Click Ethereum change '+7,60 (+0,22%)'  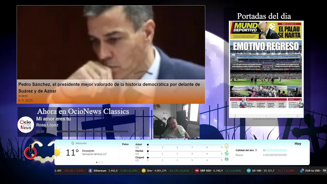coord(129,171)
